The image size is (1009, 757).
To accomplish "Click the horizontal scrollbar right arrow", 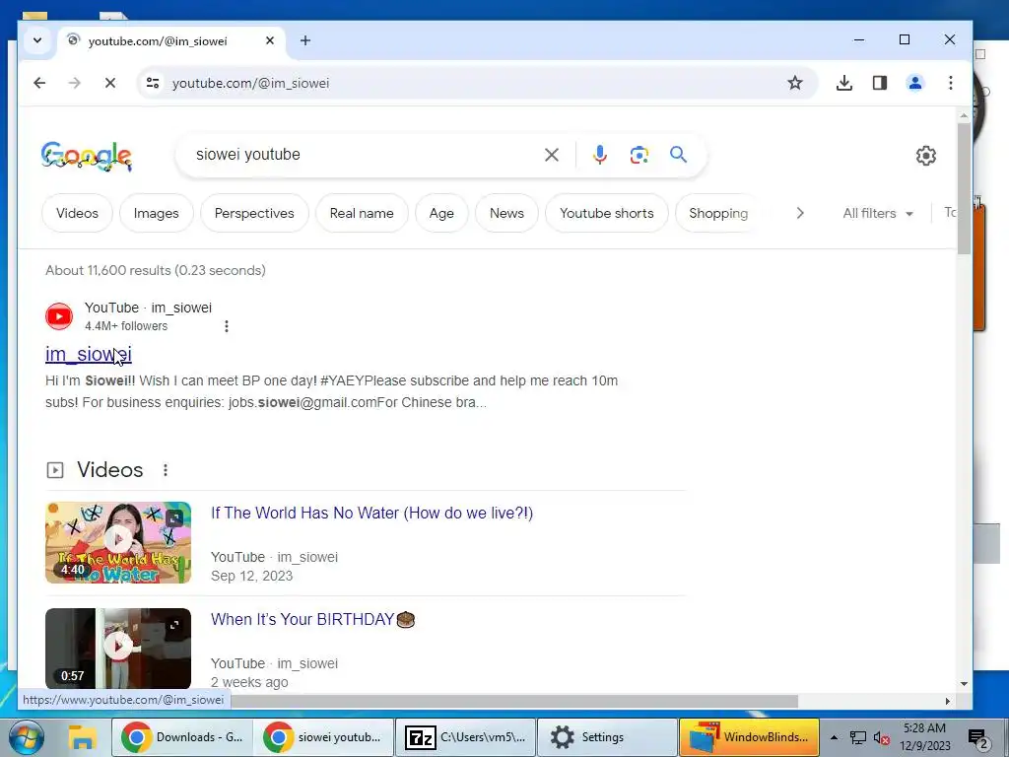I will pos(947,701).
